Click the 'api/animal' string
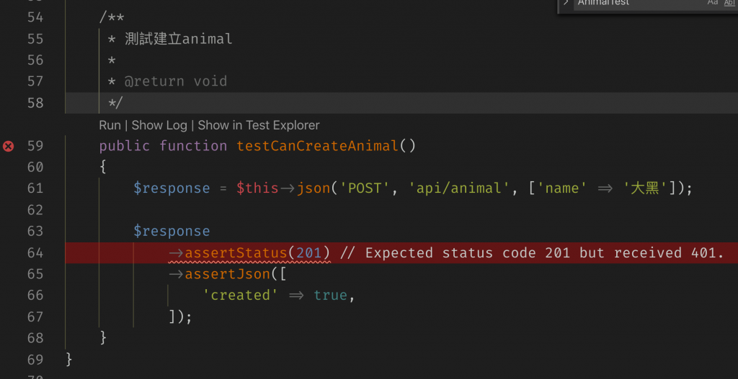Image resolution: width=738 pixels, height=379 pixels. 459,189
